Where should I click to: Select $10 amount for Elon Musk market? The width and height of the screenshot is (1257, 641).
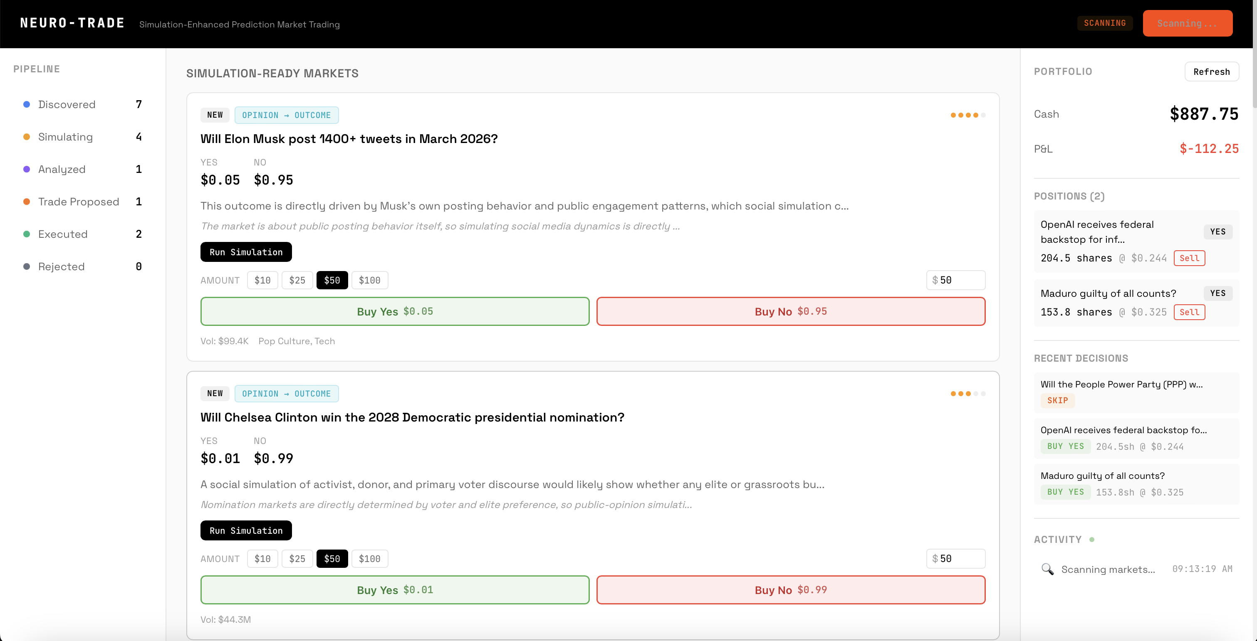click(x=262, y=280)
